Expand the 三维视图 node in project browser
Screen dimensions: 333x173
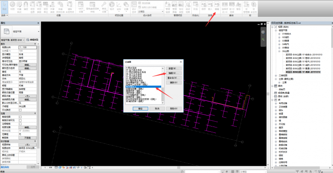pos(276,75)
